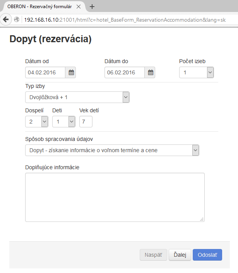Focus the Vek detí input field

point(86,122)
